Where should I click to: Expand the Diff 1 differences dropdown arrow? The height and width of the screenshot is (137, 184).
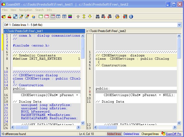coord(179,25)
